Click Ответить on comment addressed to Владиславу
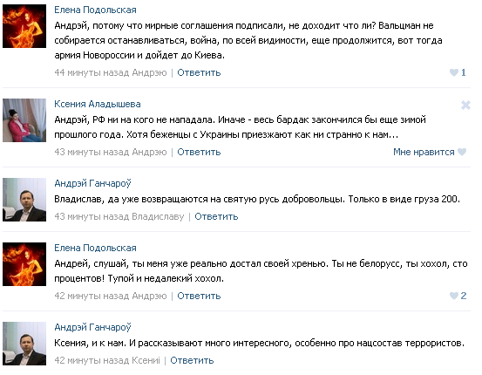The width and height of the screenshot is (482, 375). pos(216,216)
